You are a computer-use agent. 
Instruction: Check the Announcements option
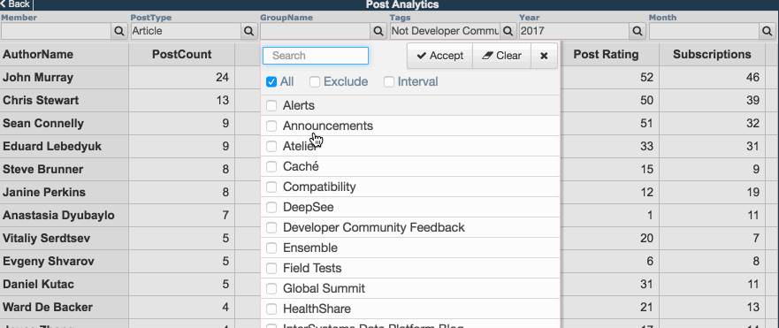(271, 126)
